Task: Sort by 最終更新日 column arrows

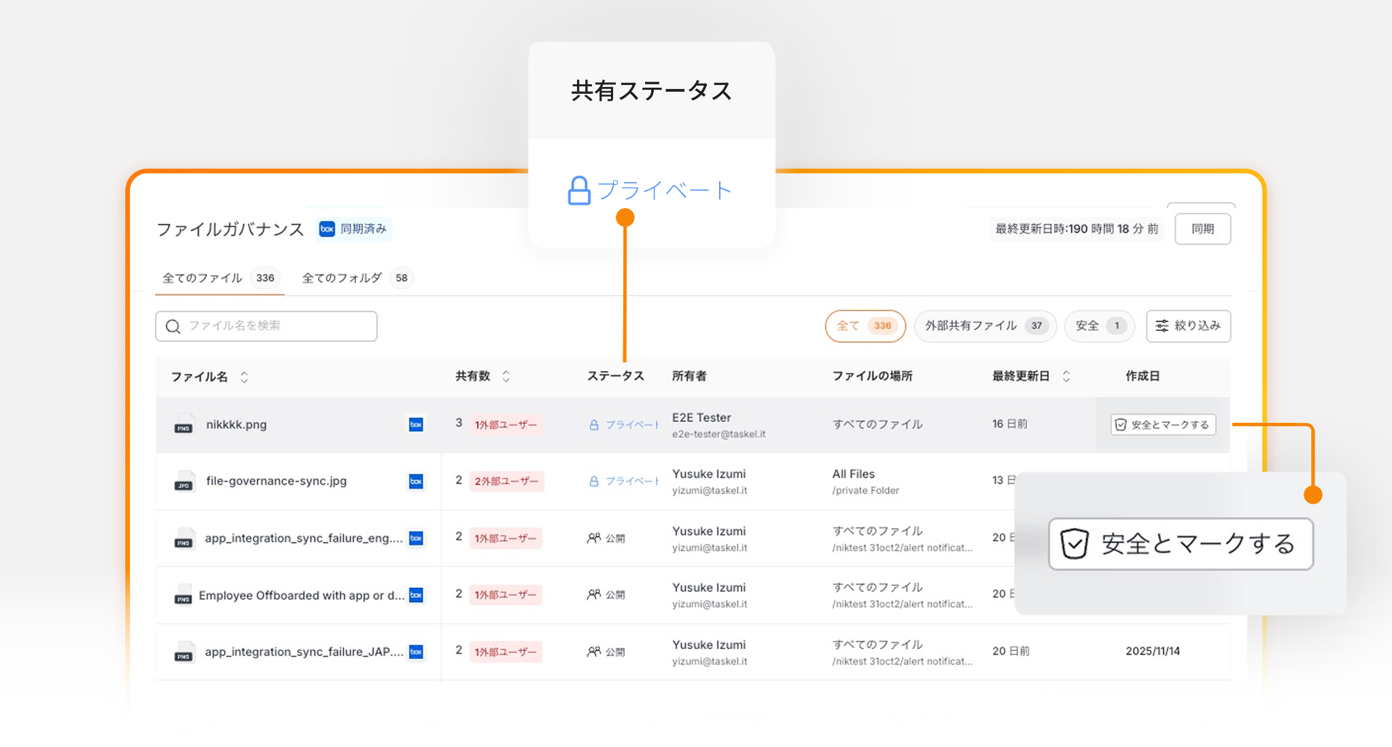Action: coord(1066,376)
